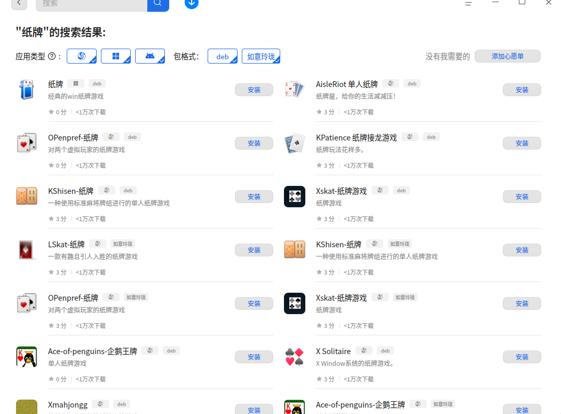Click the 没有我需要的 label

(x=448, y=57)
